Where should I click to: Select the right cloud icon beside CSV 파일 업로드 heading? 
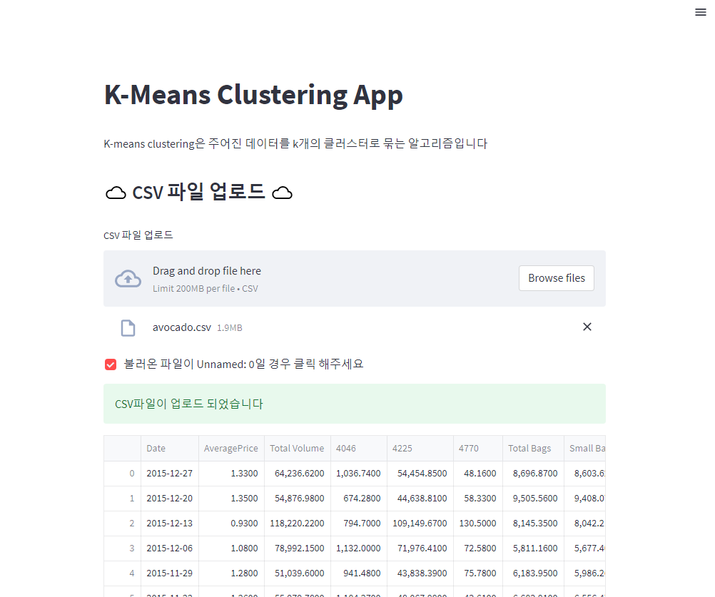click(283, 192)
